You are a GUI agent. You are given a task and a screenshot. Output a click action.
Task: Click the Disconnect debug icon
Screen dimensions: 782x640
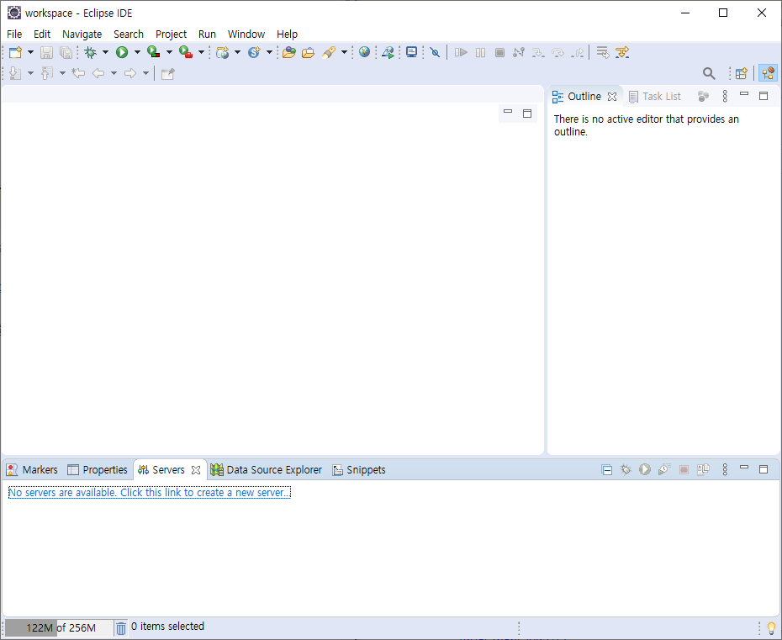coord(519,52)
